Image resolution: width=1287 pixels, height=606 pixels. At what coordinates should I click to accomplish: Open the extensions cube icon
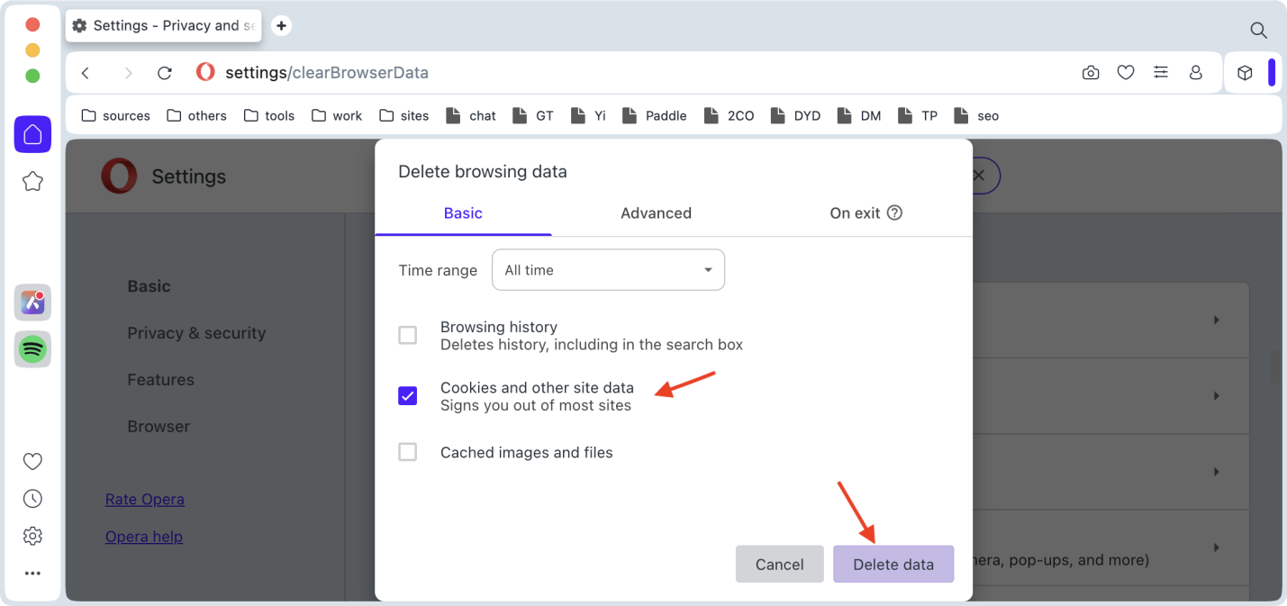[1245, 73]
